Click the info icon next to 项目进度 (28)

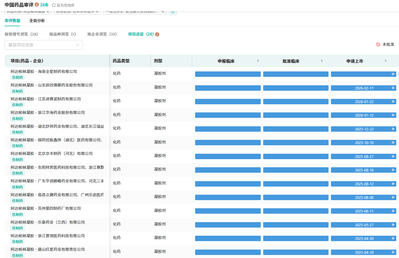[x=157, y=34]
